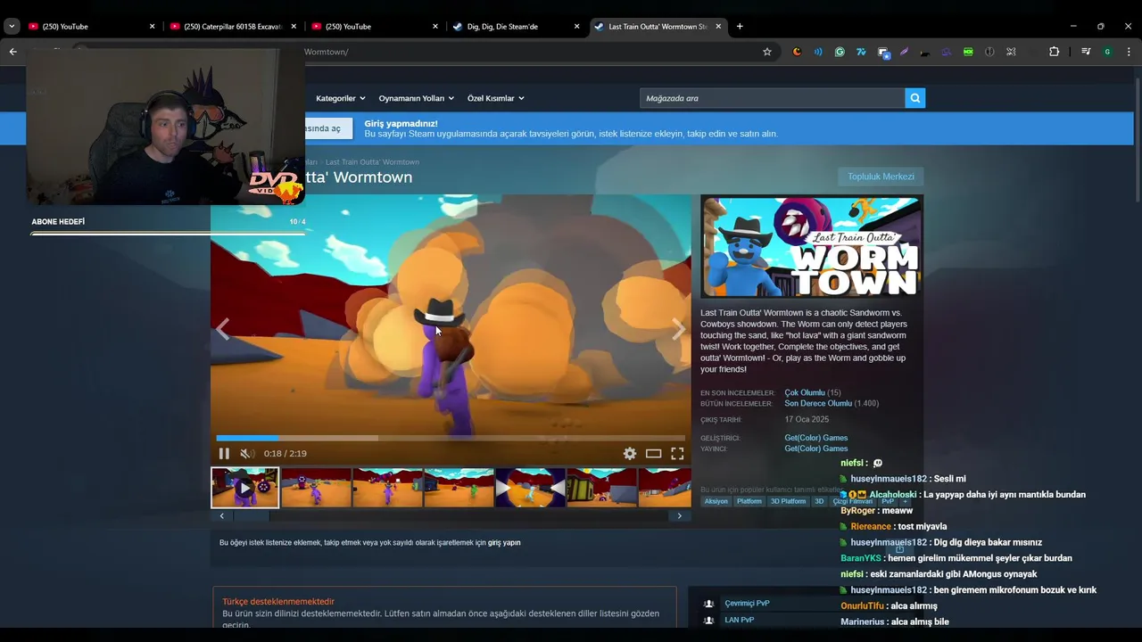Click the 'Son Derece Olumlu' all reviews link
1142x642 pixels.
818,403
